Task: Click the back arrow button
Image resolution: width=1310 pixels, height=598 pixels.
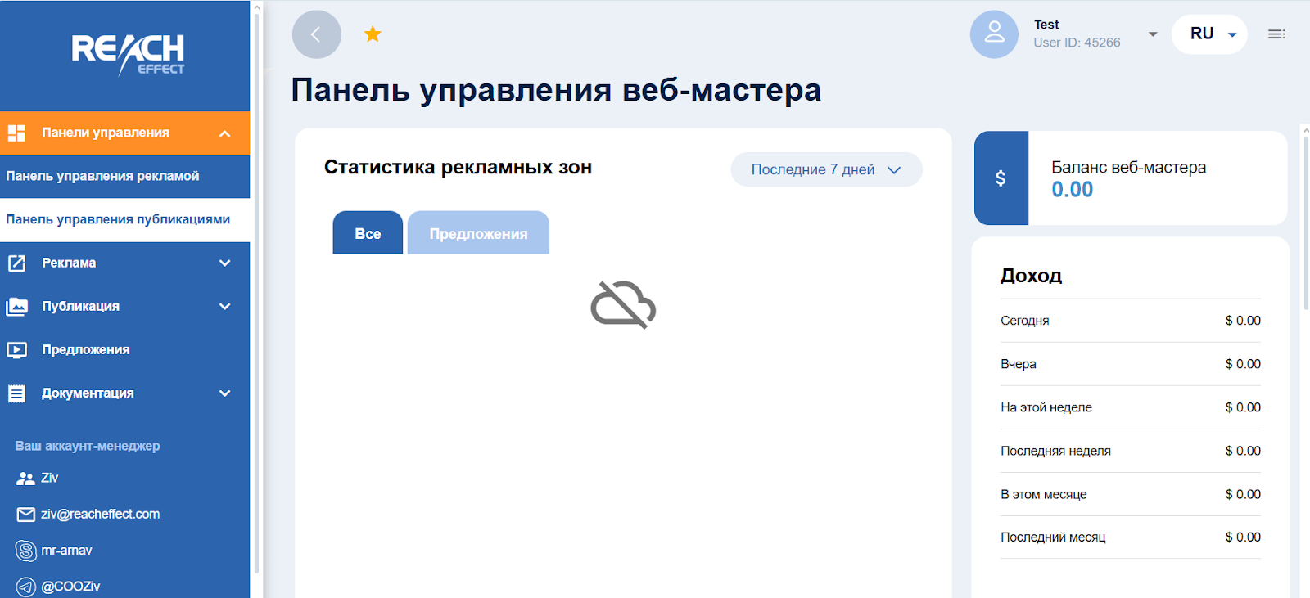Action: coord(316,34)
